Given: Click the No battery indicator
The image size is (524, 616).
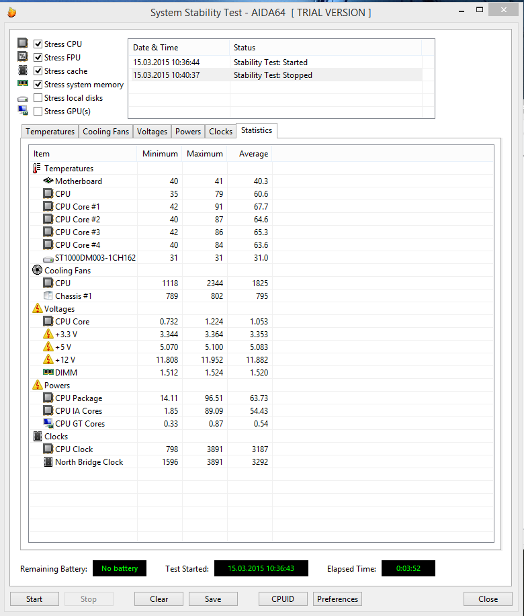Looking at the screenshot, I should [x=120, y=568].
